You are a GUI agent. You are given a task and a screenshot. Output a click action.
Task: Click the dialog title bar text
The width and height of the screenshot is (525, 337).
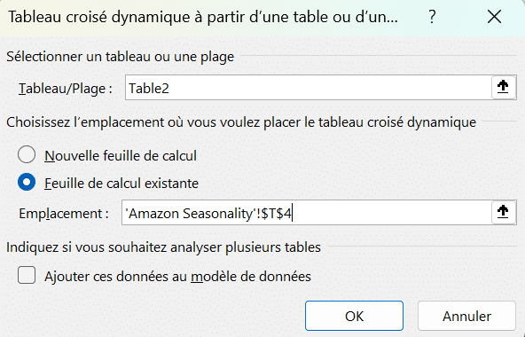point(203,17)
